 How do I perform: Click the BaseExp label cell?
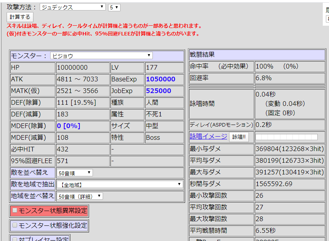(x=128, y=79)
